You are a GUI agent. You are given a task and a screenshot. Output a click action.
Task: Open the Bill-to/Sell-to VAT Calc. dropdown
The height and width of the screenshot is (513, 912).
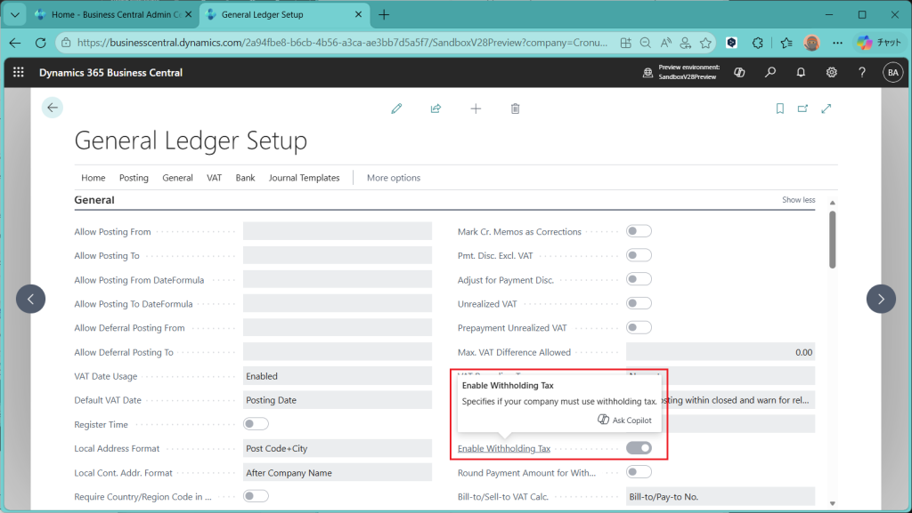720,496
